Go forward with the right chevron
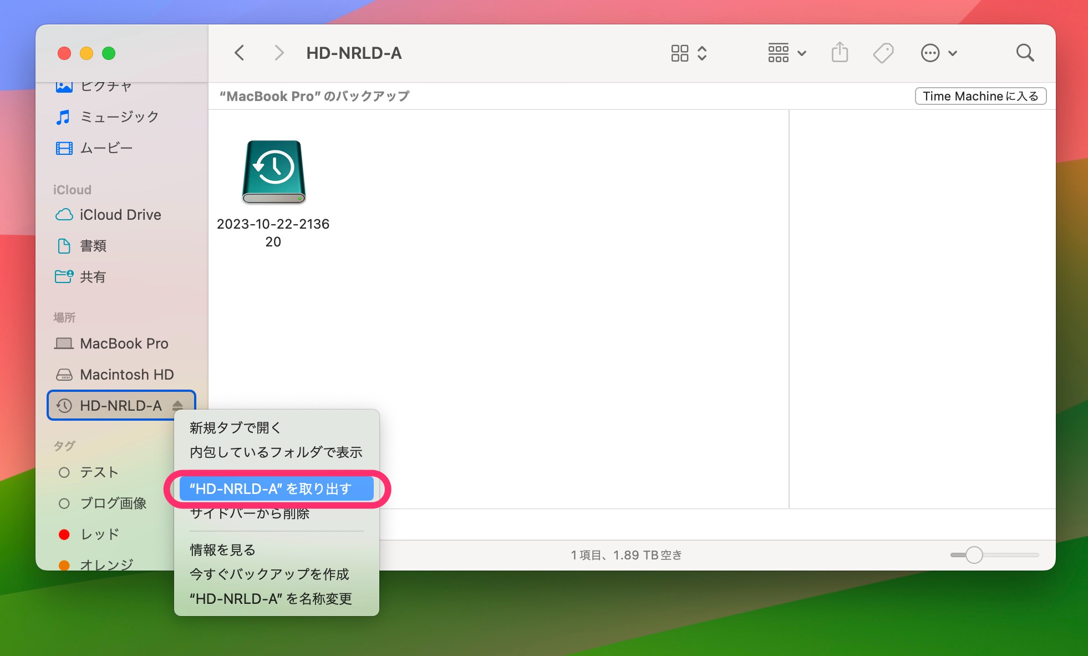 coord(279,53)
